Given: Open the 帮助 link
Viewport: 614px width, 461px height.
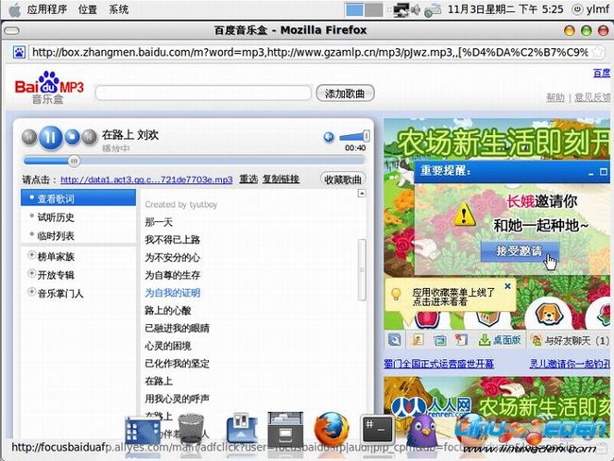Looking at the screenshot, I should coord(555,97).
